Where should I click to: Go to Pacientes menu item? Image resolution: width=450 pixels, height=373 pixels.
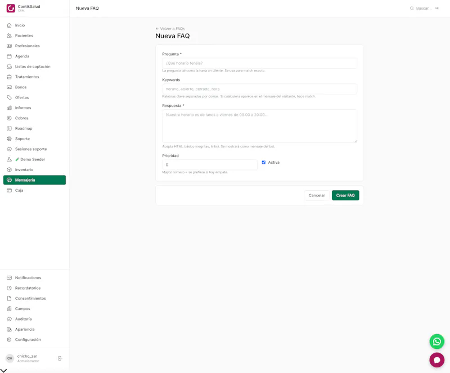pyautogui.click(x=24, y=35)
